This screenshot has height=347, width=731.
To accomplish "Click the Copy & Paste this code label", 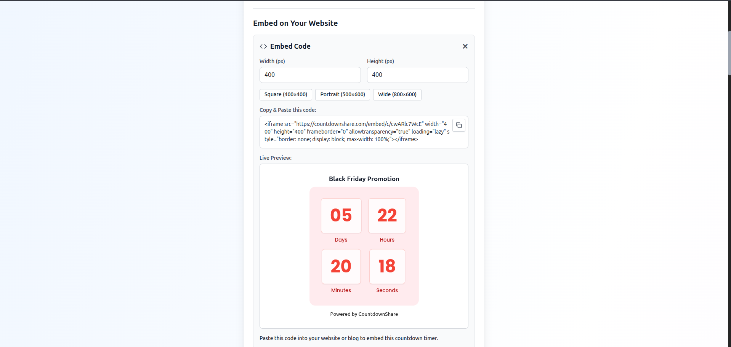I will [x=288, y=110].
